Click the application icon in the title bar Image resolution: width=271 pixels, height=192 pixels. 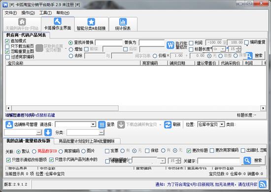coord(5,4)
